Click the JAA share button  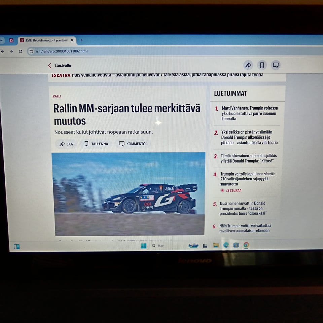pyautogui.click(x=66, y=144)
